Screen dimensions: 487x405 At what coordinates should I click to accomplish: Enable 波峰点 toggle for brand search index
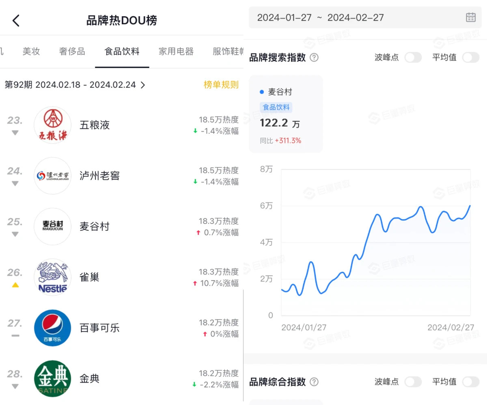[413, 58]
